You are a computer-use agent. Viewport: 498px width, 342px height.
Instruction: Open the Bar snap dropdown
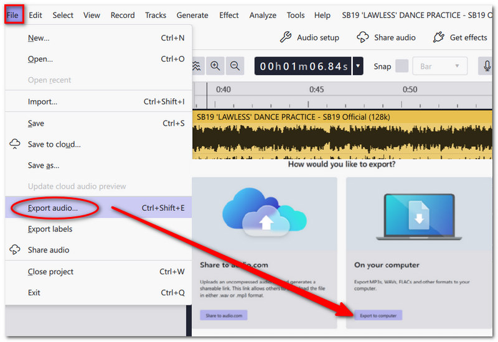(440, 66)
